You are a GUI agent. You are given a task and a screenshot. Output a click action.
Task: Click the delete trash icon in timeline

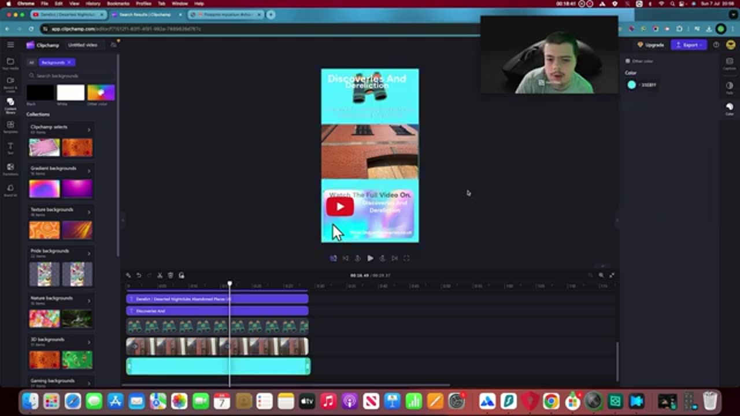pyautogui.click(x=171, y=276)
